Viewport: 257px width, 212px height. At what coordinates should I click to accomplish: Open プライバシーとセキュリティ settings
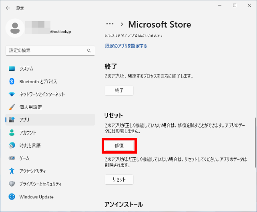point(40,184)
